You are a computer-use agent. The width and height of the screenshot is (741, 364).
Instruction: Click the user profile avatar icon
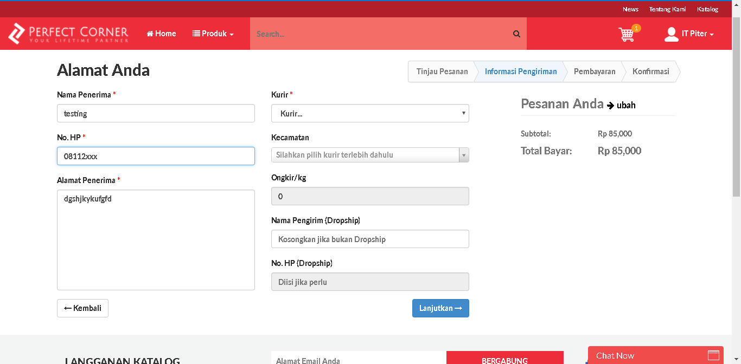coord(672,34)
